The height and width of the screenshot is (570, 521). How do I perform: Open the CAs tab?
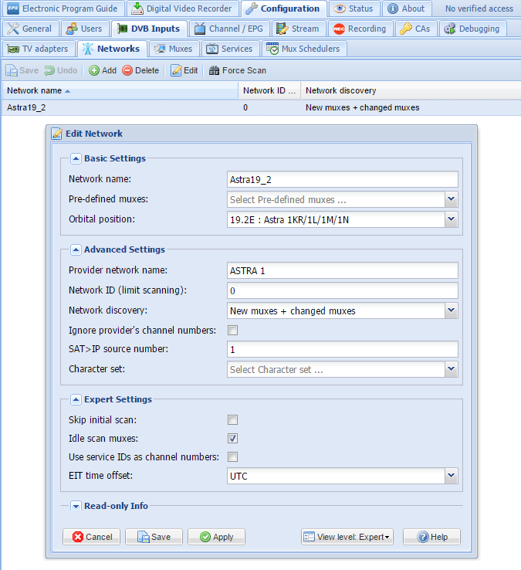415,29
